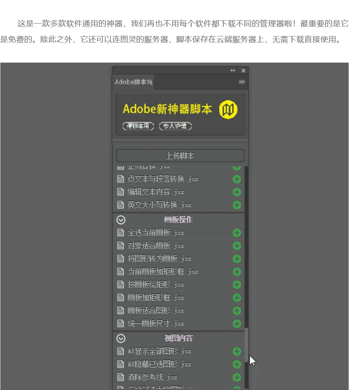This screenshot has height=390, width=349.
Task: Add script 清除参考线.jsx with plus
Action: click(x=237, y=377)
